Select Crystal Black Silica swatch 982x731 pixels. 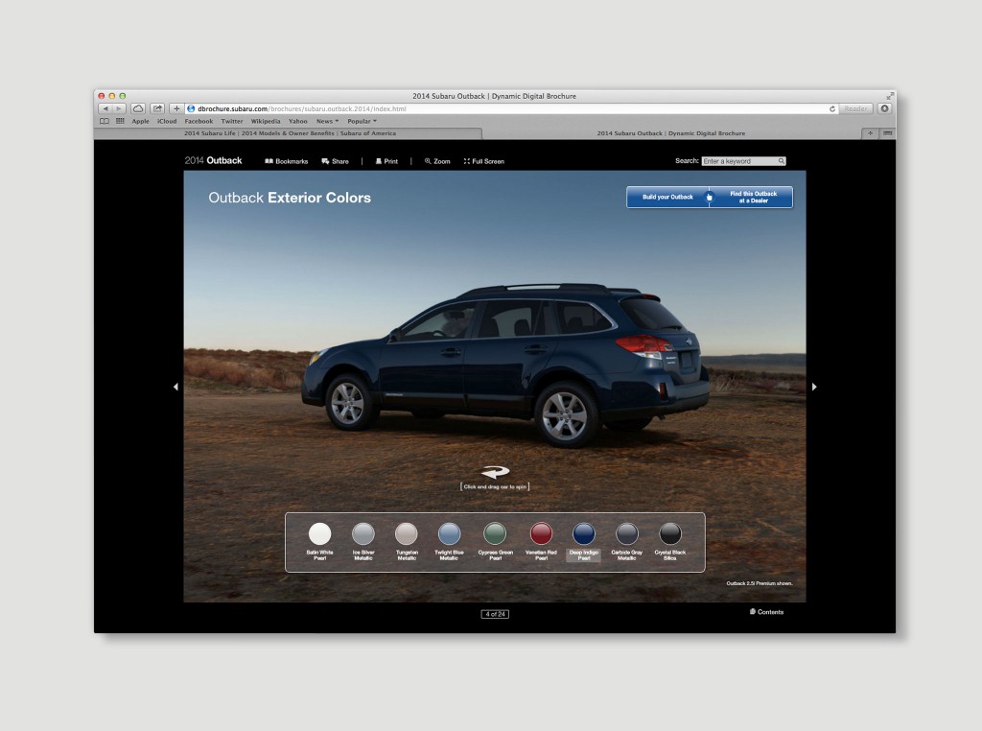click(x=670, y=534)
